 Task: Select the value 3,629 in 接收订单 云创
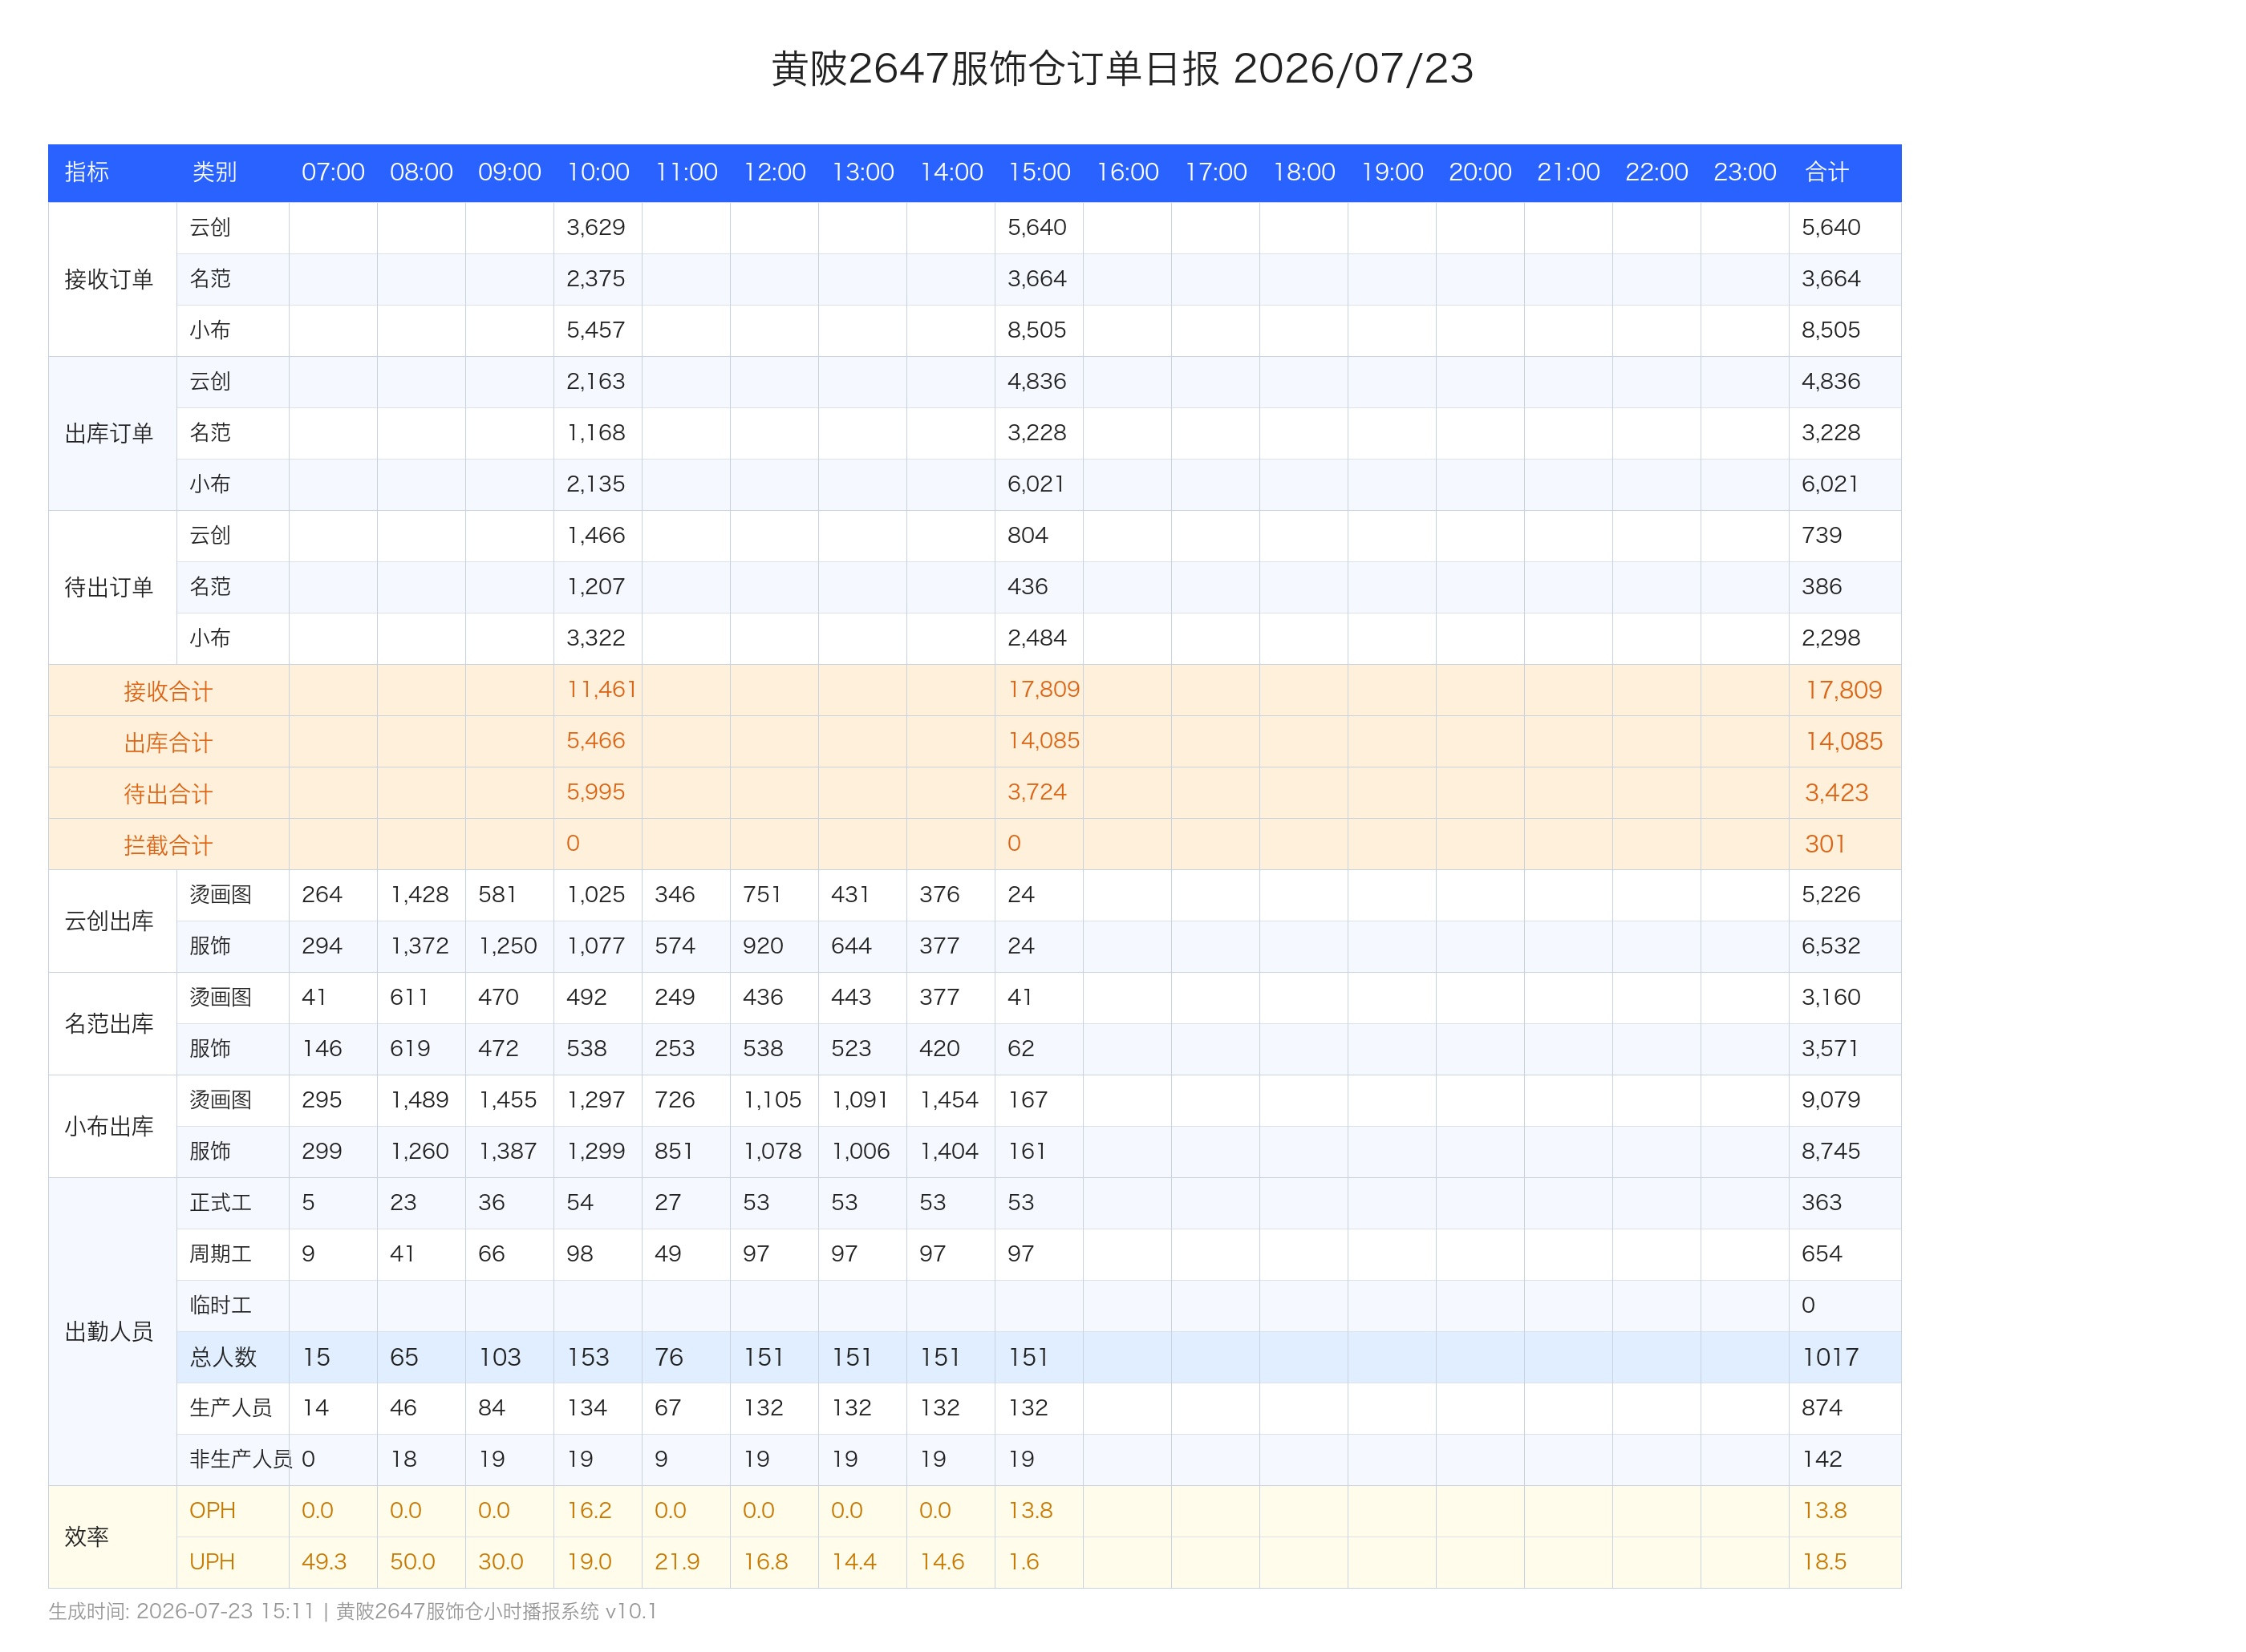(x=596, y=227)
